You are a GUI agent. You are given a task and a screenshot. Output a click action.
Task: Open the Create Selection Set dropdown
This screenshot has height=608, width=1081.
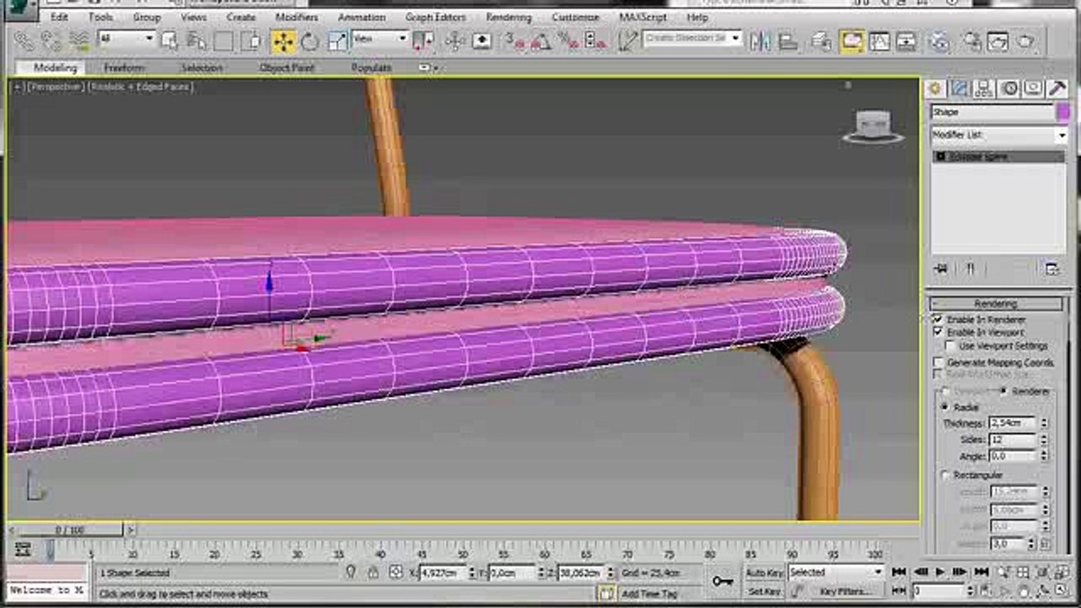point(693,39)
